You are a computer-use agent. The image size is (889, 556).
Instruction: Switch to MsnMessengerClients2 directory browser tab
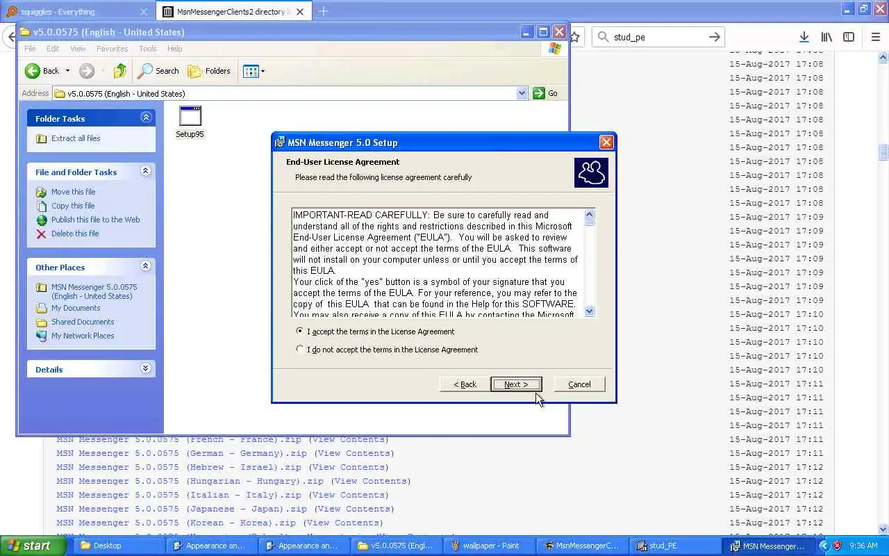(234, 12)
